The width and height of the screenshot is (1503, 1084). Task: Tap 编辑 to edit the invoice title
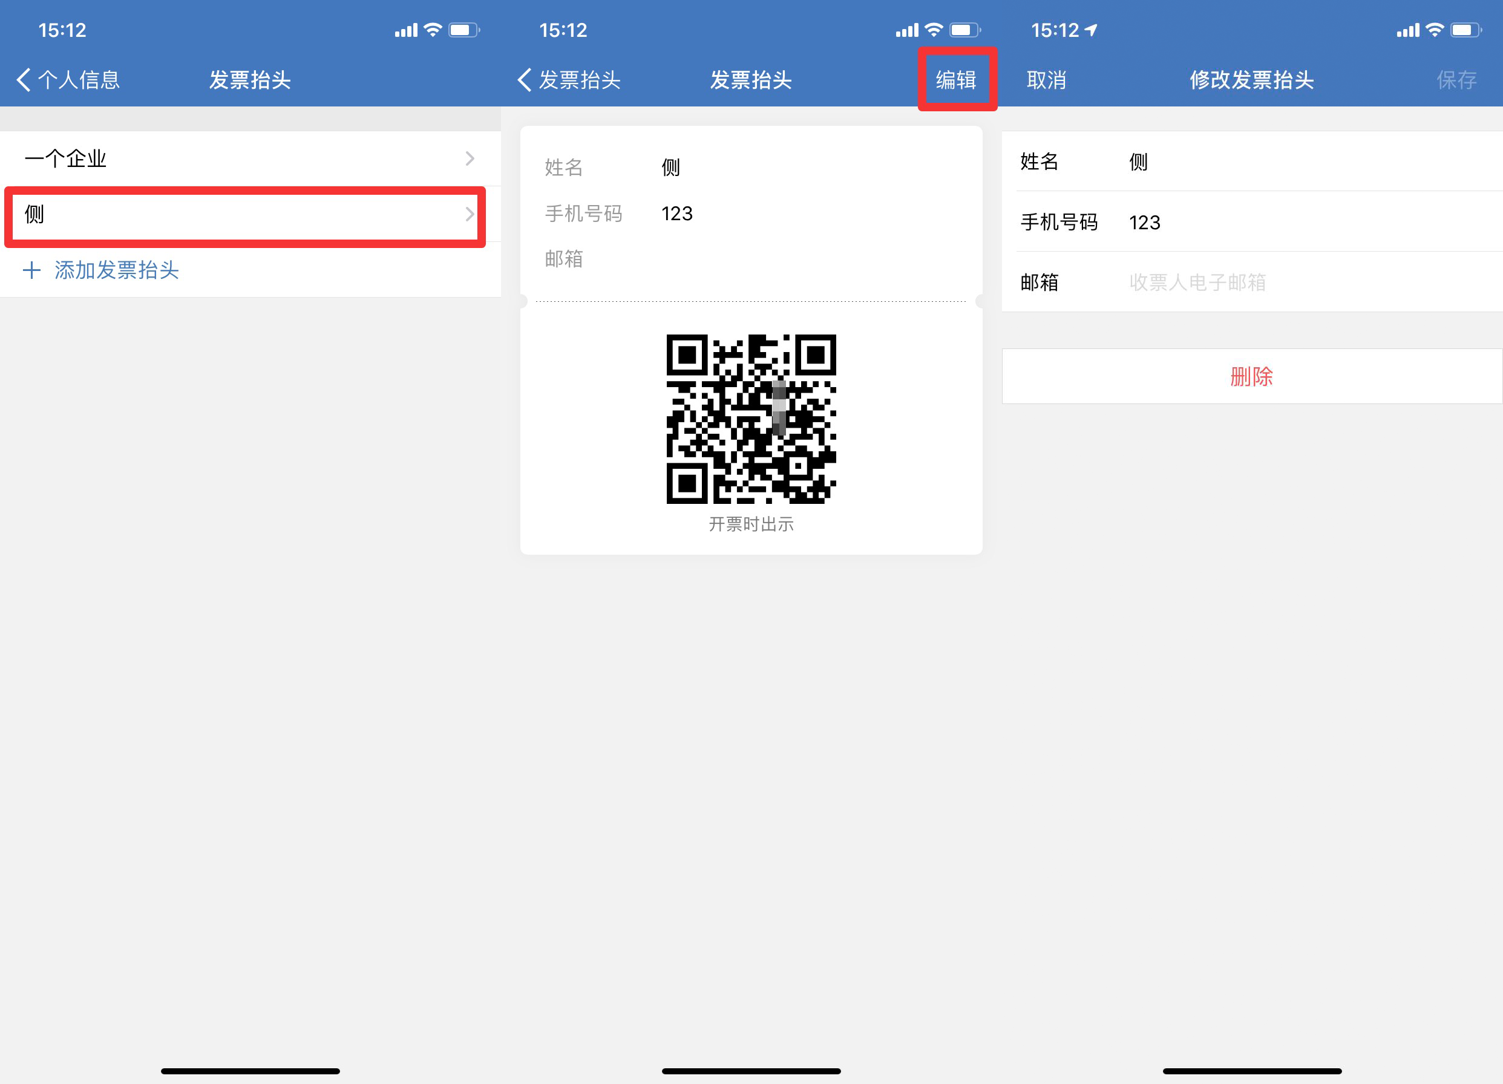pyautogui.click(x=955, y=79)
